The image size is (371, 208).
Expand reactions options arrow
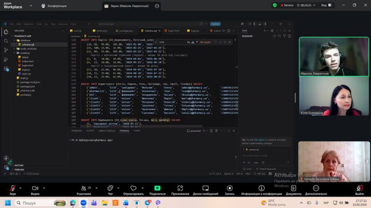coord(142,188)
